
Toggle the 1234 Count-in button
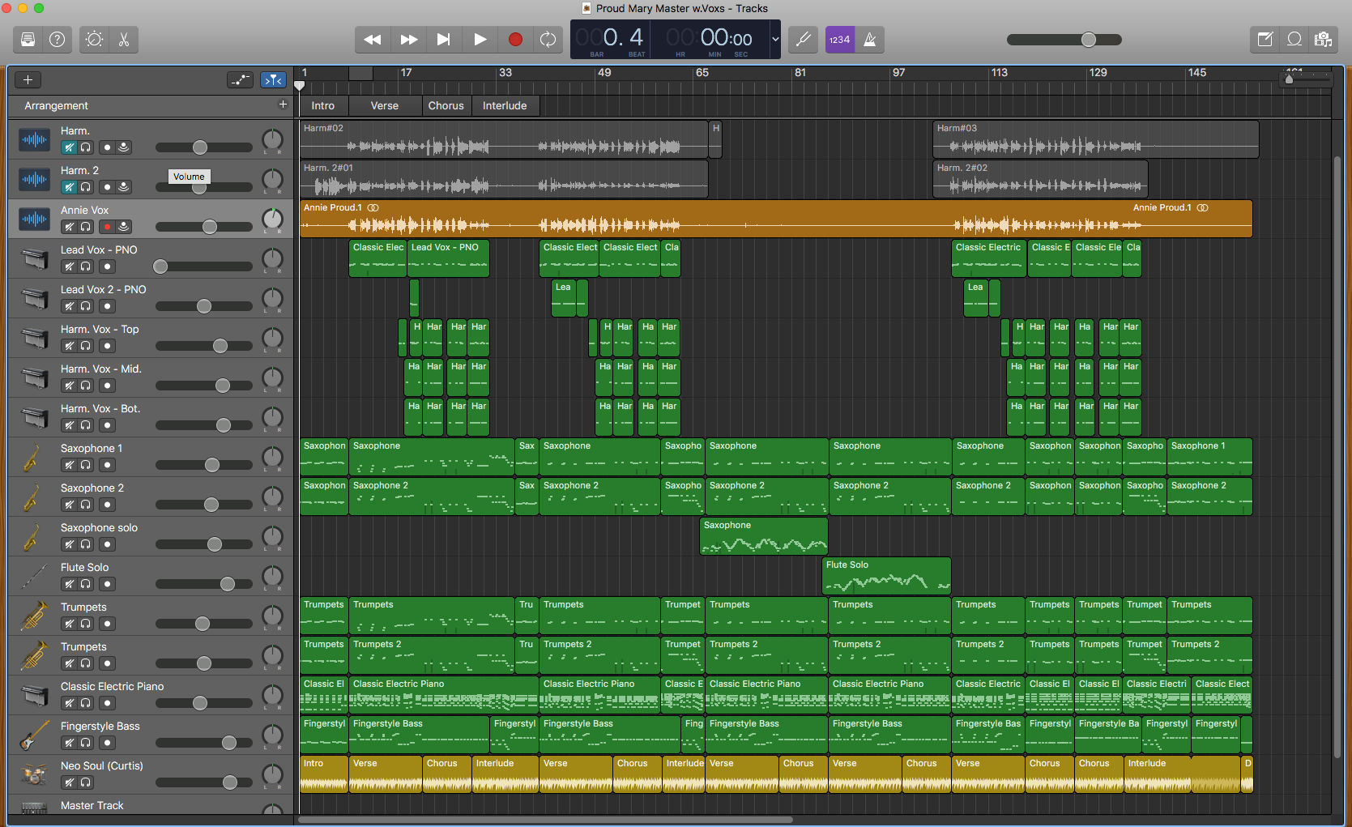(840, 39)
